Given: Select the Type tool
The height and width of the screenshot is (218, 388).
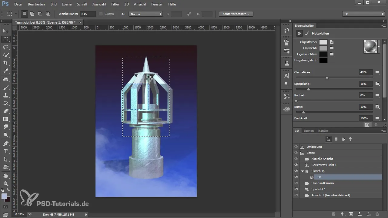Looking at the screenshot, I should (6, 151).
